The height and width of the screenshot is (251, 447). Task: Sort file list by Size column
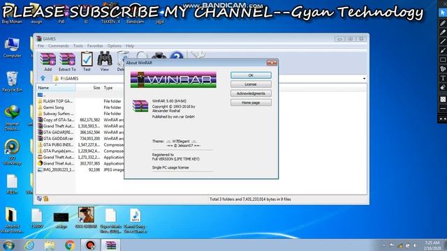point(89,88)
